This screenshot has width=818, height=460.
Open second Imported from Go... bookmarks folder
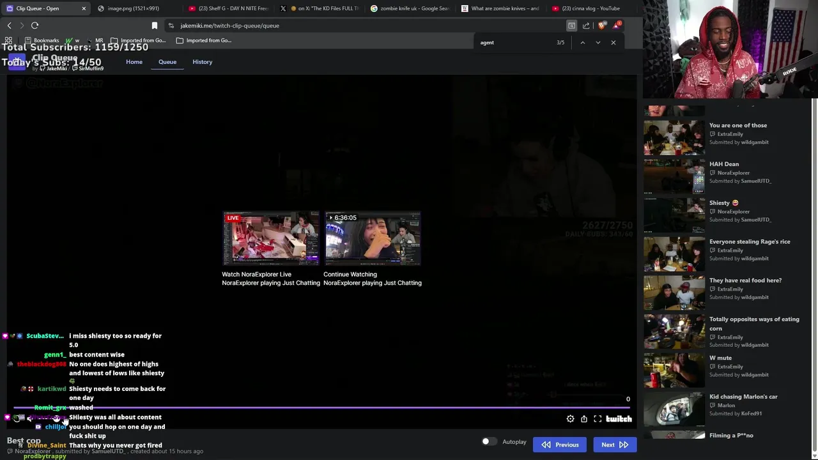[204, 40]
